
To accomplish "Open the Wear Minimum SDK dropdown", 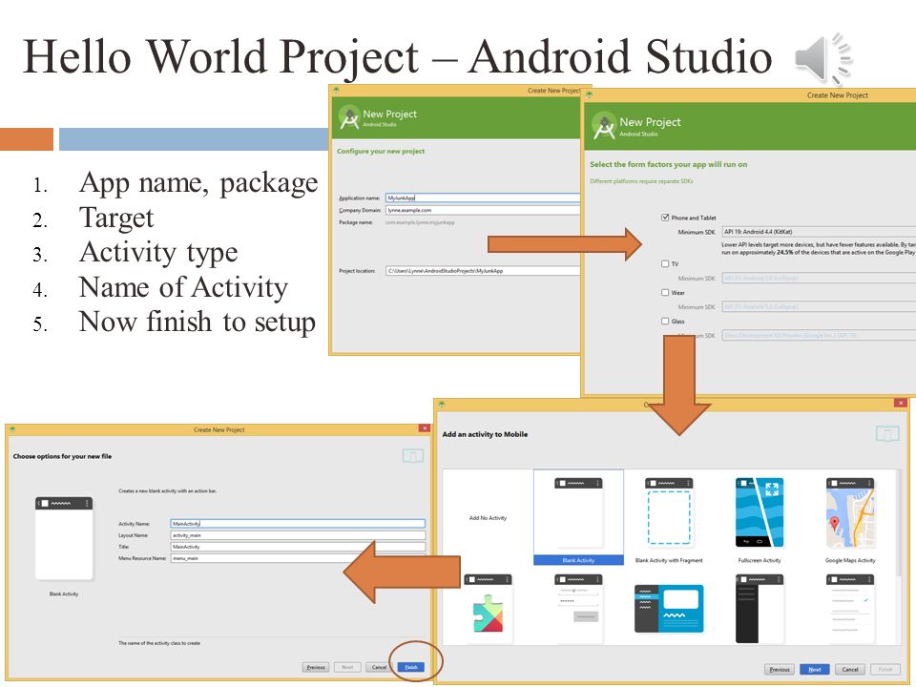I will tap(819, 306).
